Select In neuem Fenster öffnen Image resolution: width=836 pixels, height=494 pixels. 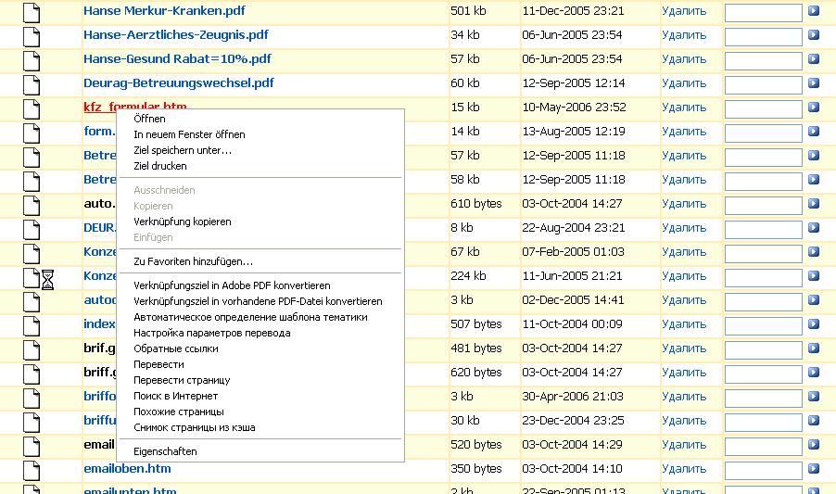[x=189, y=134]
